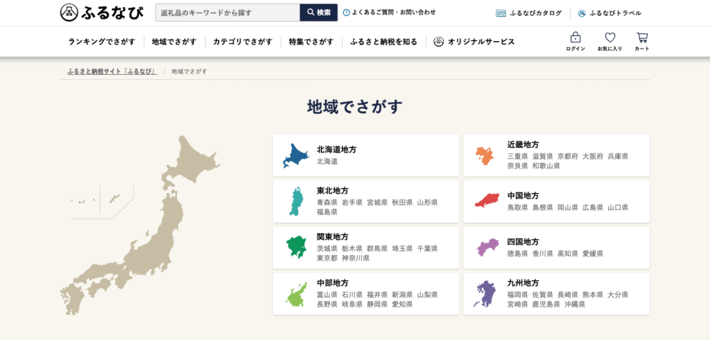Select 兵庫県 prefecture link
Screen dimensions: 710x340
point(618,156)
